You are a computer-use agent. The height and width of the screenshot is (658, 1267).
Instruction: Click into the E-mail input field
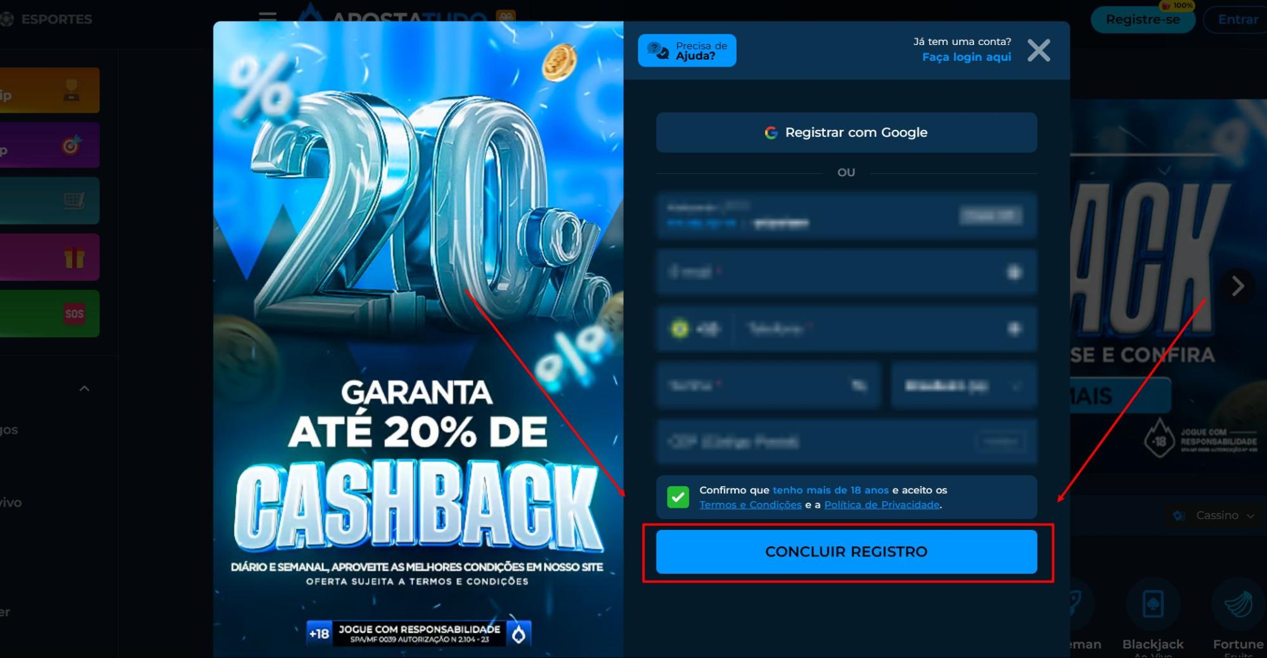coord(846,272)
